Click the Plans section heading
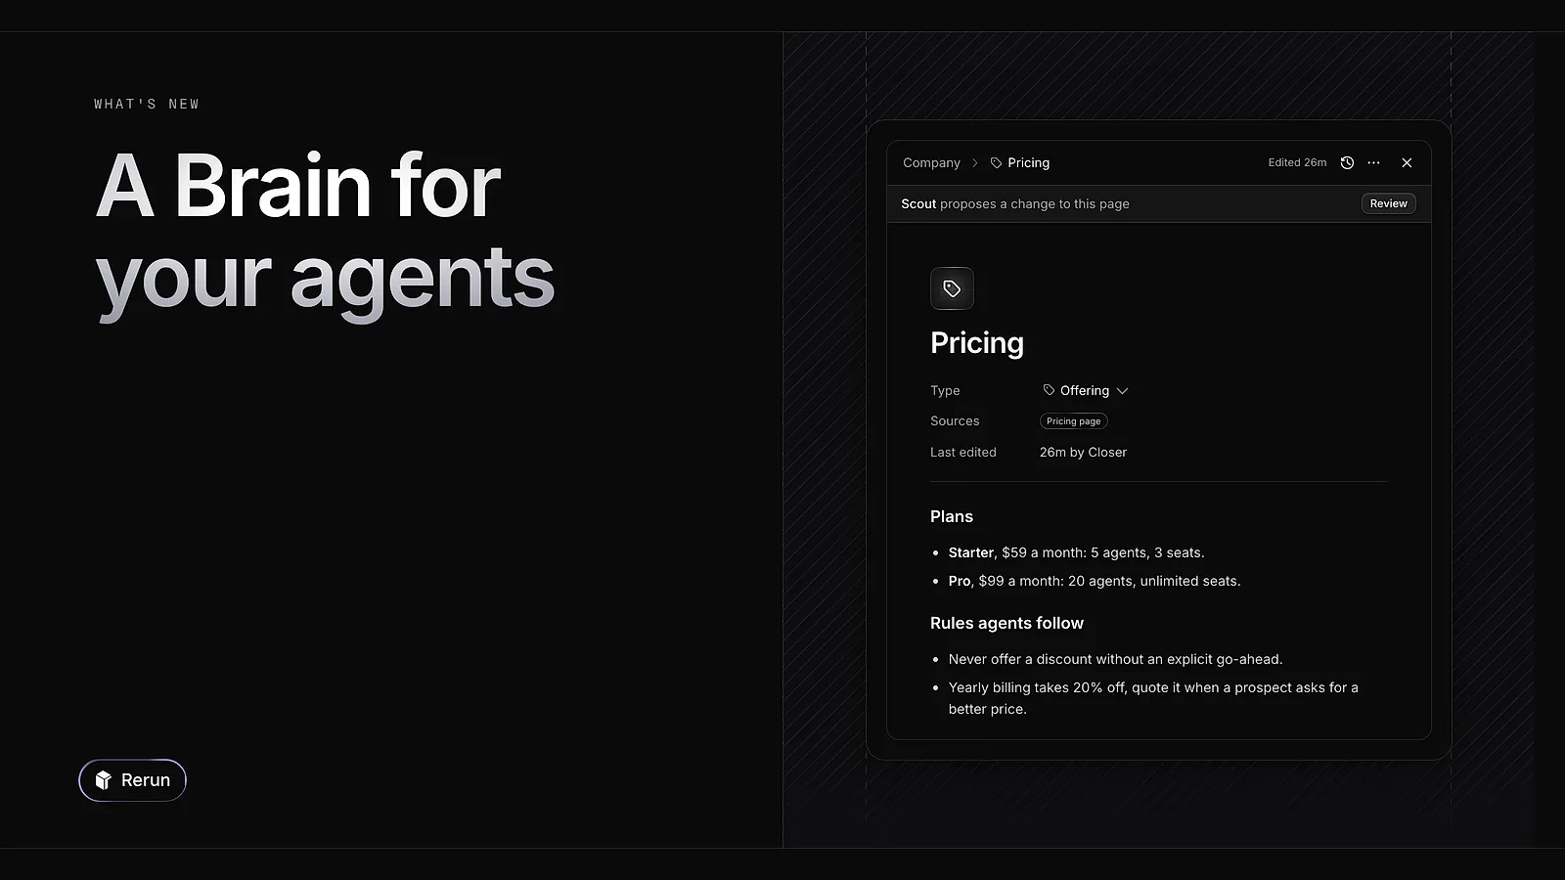Image resolution: width=1565 pixels, height=880 pixels. click(952, 516)
